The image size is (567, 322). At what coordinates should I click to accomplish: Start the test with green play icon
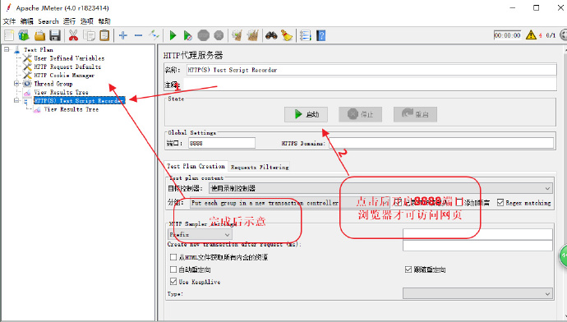(173, 35)
